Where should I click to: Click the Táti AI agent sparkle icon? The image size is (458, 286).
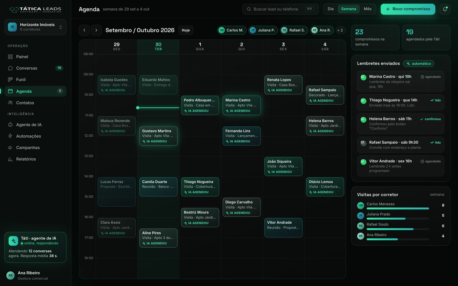pyautogui.click(x=13, y=241)
